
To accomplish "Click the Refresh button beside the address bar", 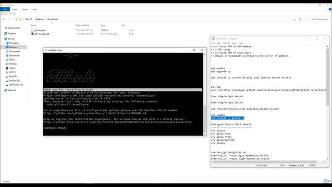I will tap(300, 19).
